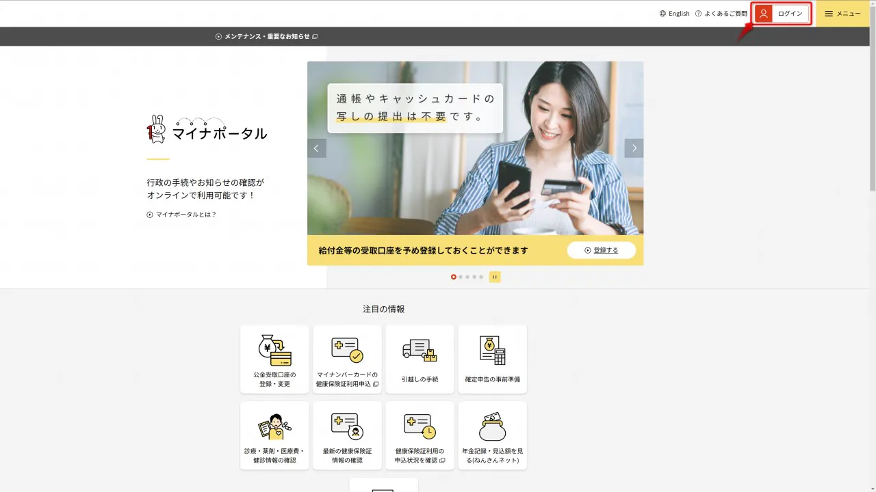
Task: Select the 引越しの手続 truck icon
Action: pos(420,351)
